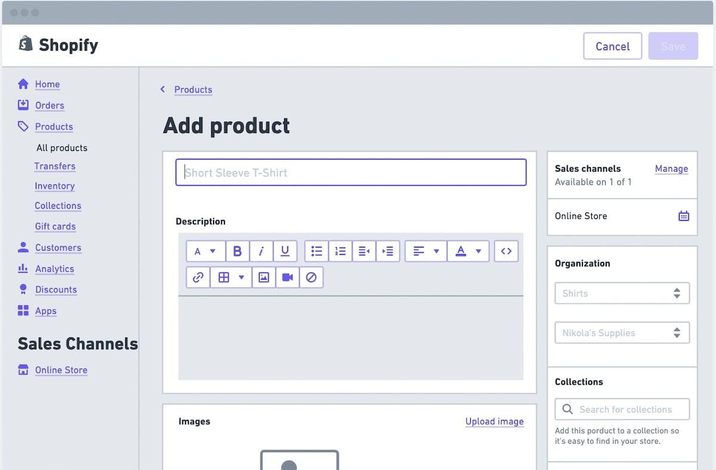Image resolution: width=716 pixels, height=470 pixels.
Task: Click the Discounts badge icon in sidebar
Action: click(23, 289)
